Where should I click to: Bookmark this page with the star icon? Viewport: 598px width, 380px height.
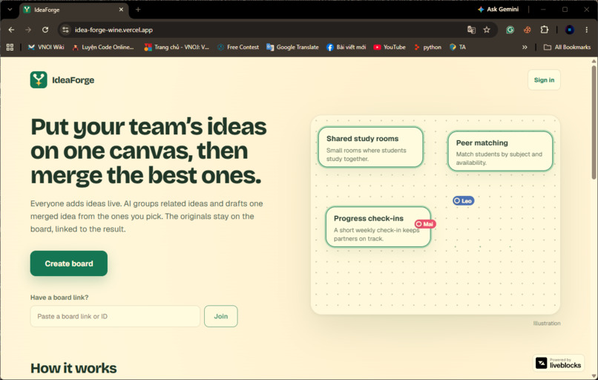click(x=487, y=30)
